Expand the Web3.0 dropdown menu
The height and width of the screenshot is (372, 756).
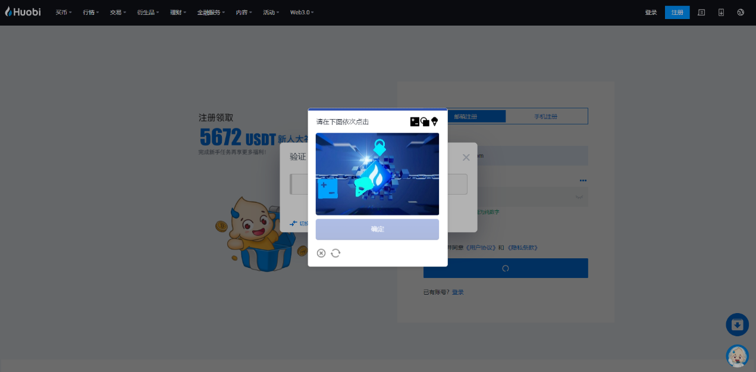click(x=302, y=12)
